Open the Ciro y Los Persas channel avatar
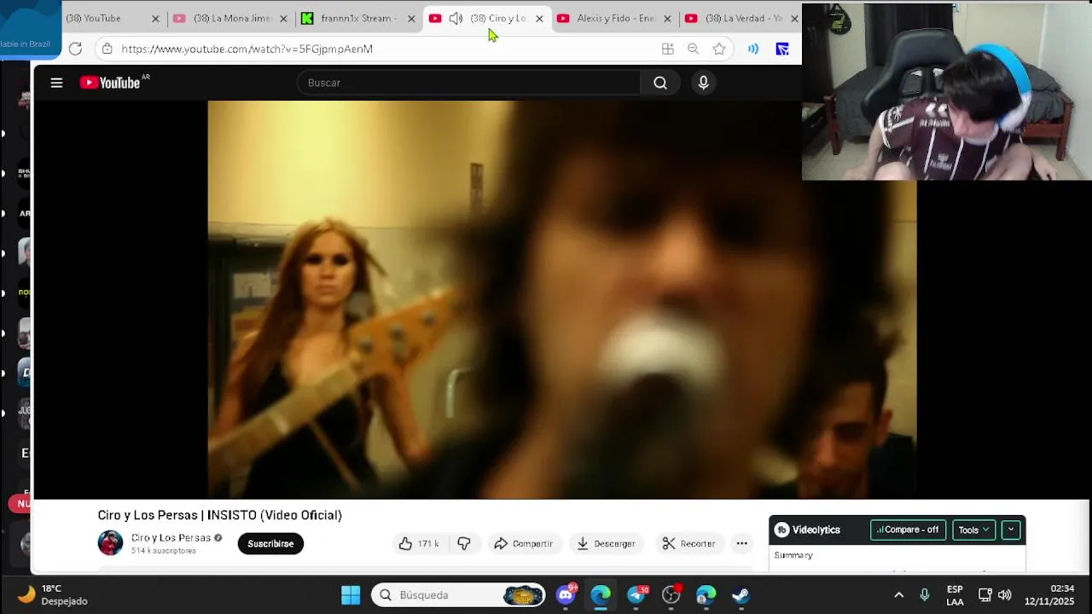 [110, 543]
